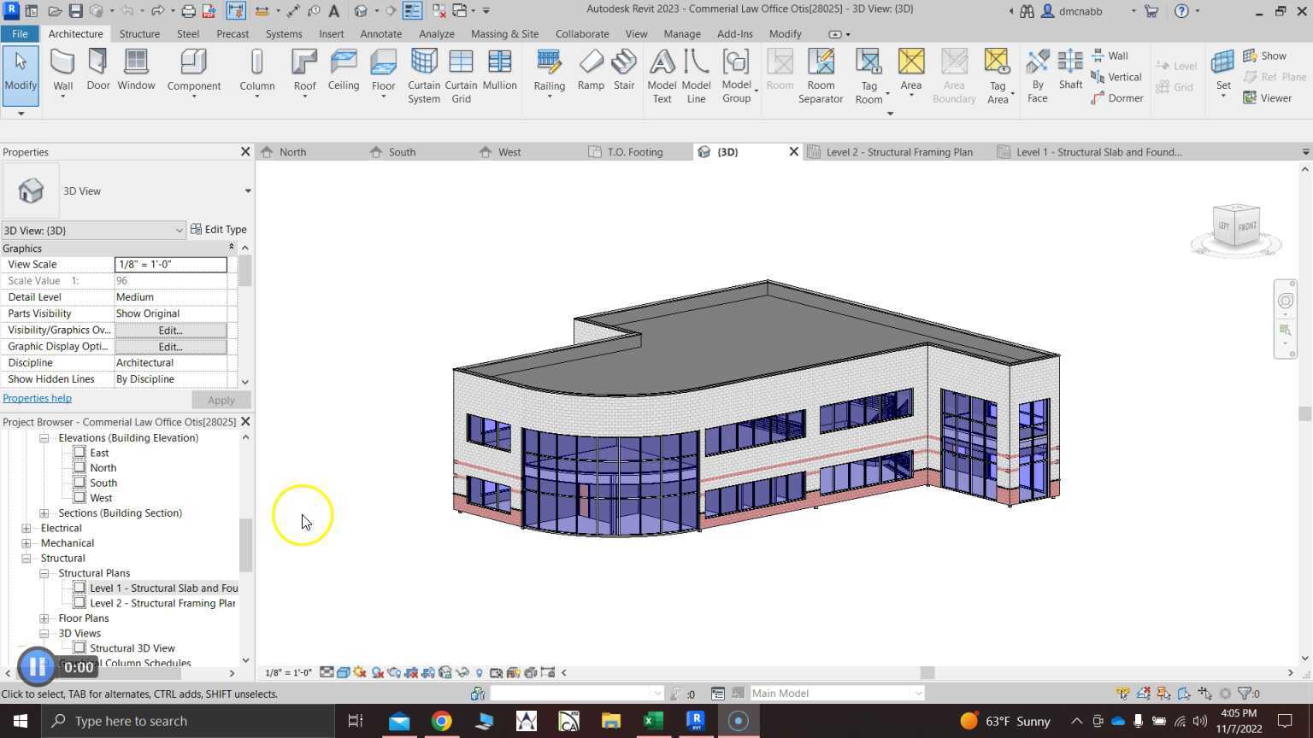The image size is (1313, 738).
Task: Select North elevation in Project Browser
Action: click(x=103, y=468)
